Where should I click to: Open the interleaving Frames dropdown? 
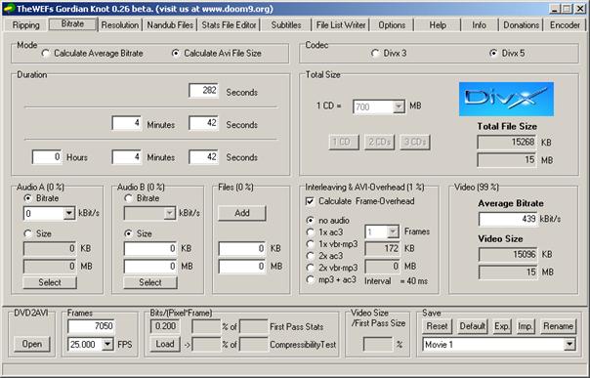(x=393, y=232)
